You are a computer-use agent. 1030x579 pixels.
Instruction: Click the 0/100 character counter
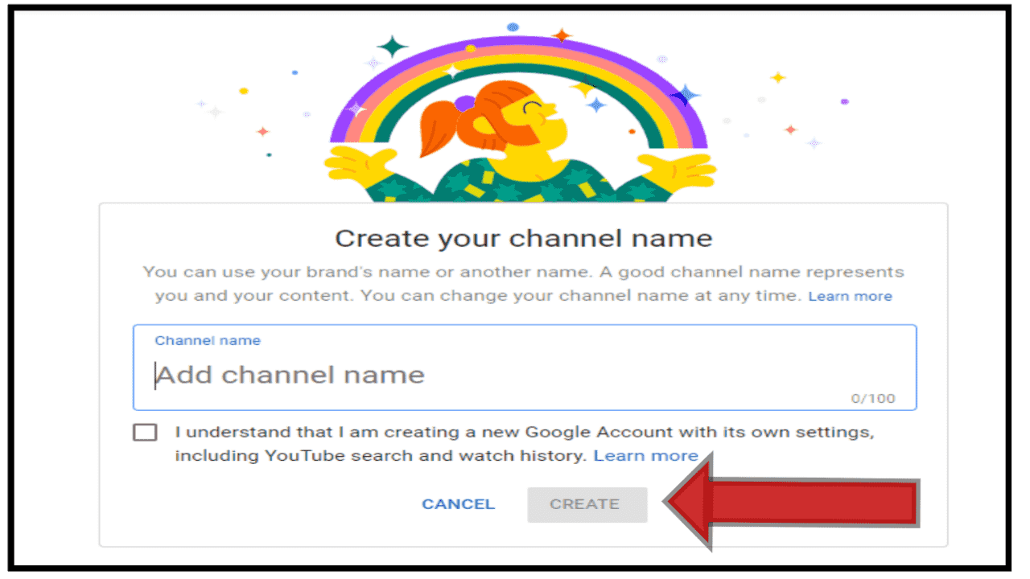coord(873,398)
